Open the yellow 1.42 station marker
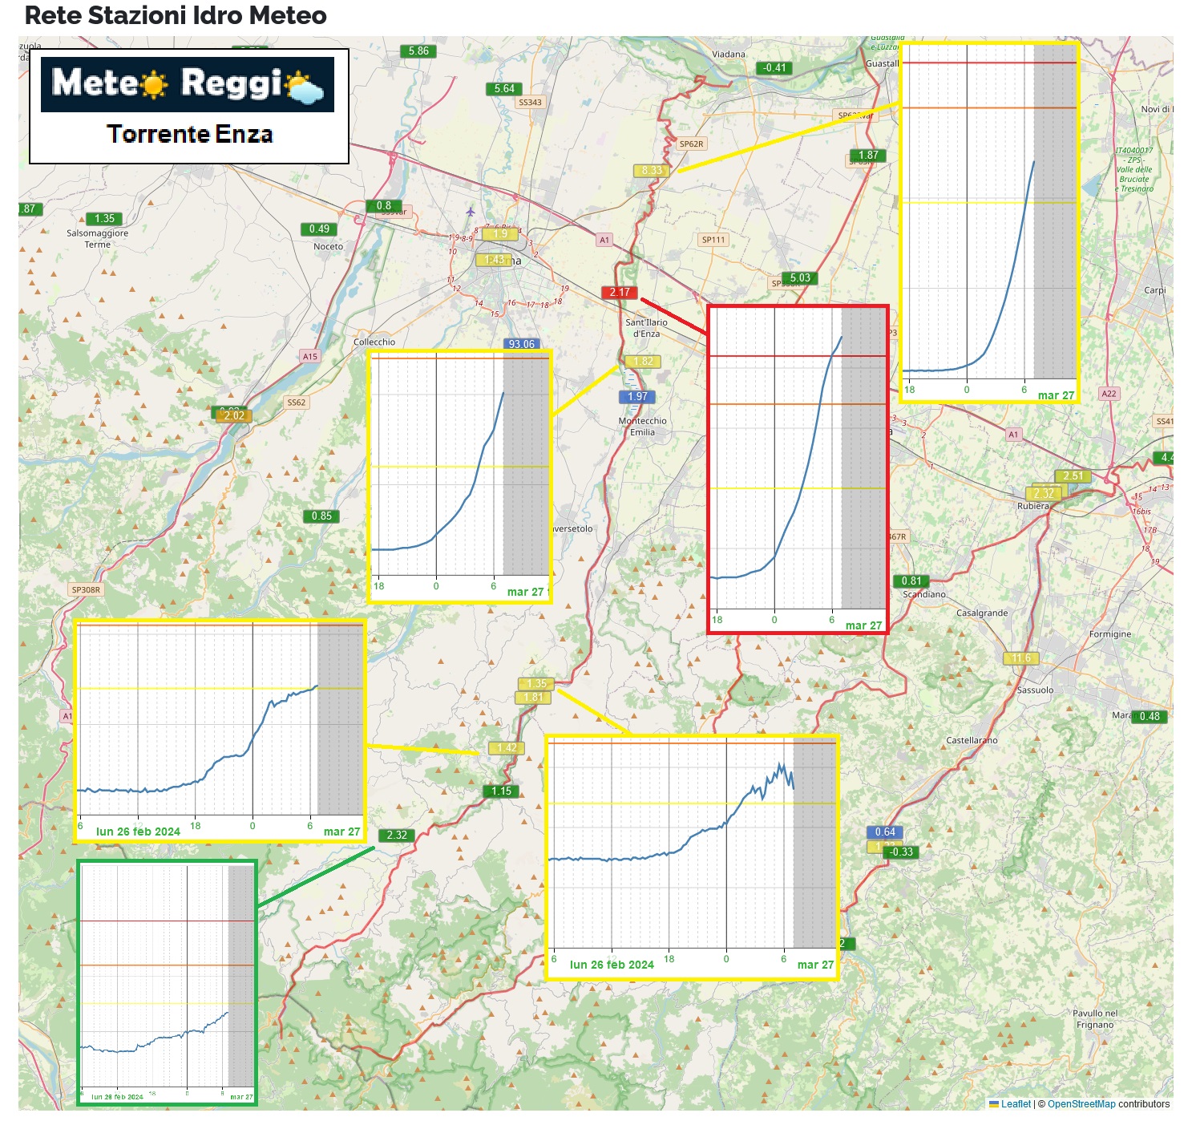Image resolution: width=1192 pixels, height=1121 pixels. point(507,748)
